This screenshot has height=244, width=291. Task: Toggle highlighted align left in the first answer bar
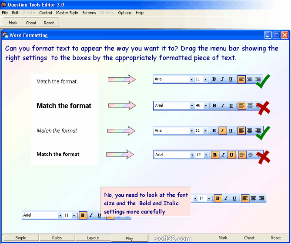(x=241, y=79)
